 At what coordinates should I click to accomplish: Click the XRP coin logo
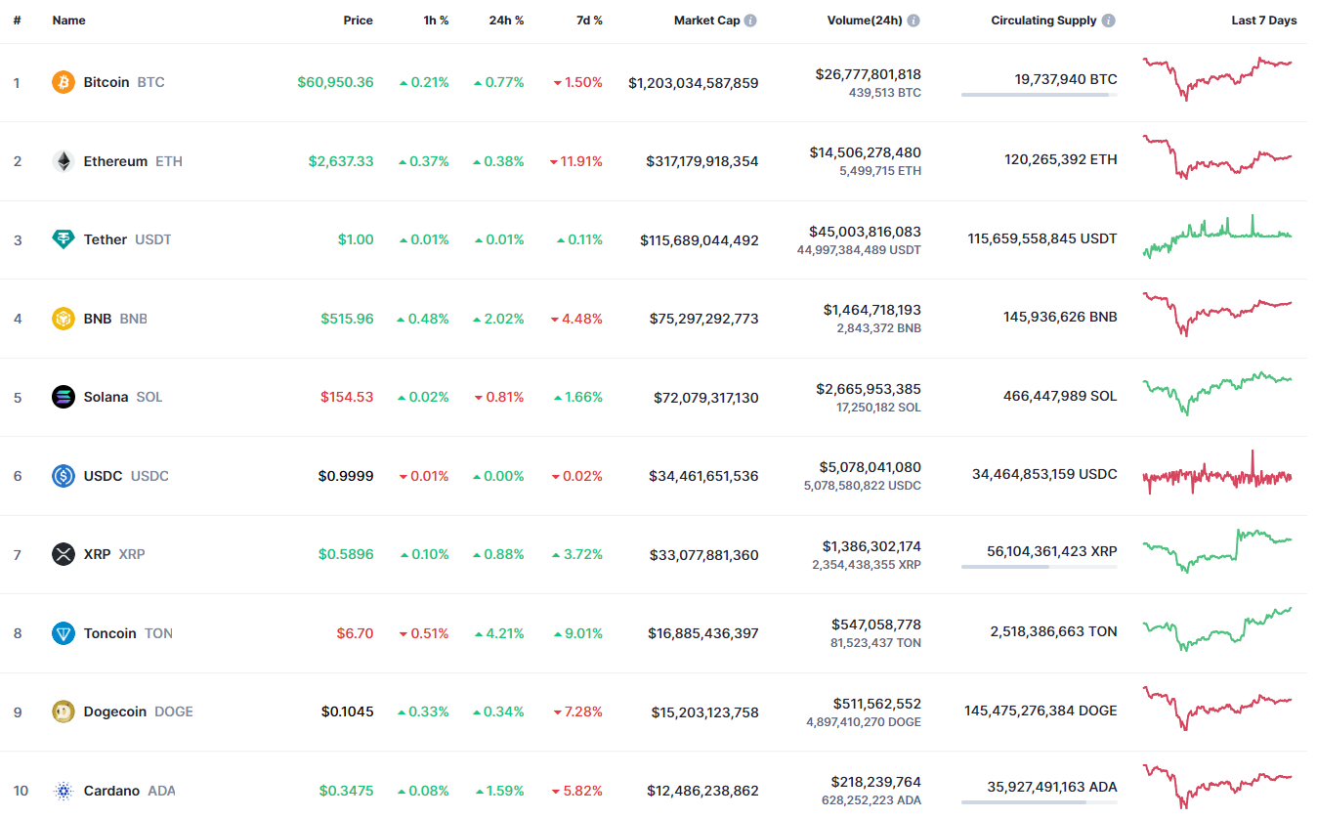(64, 554)
